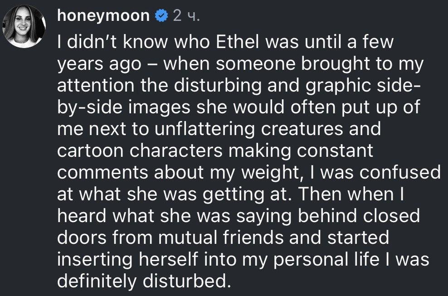Click the word "someone" in the comment
This screenshot has height=296, width=448.
pyautogui.click(x=255, y=64)
